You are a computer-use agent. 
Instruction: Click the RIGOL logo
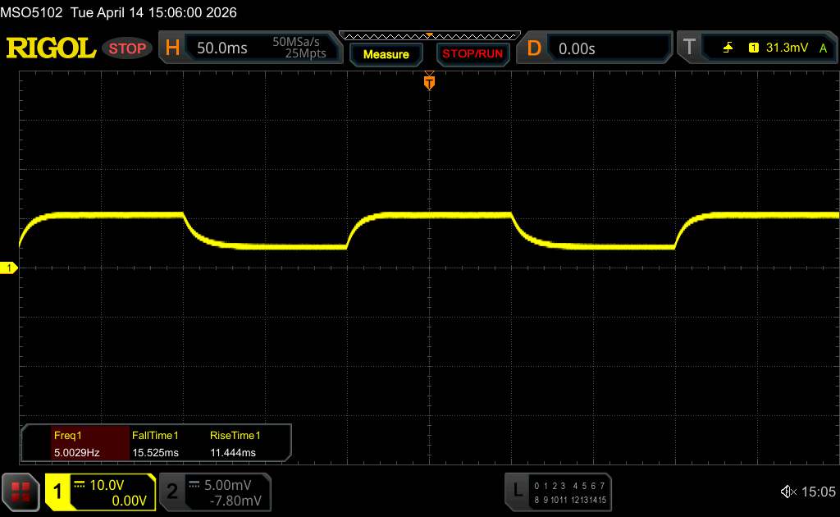point(51,48)
